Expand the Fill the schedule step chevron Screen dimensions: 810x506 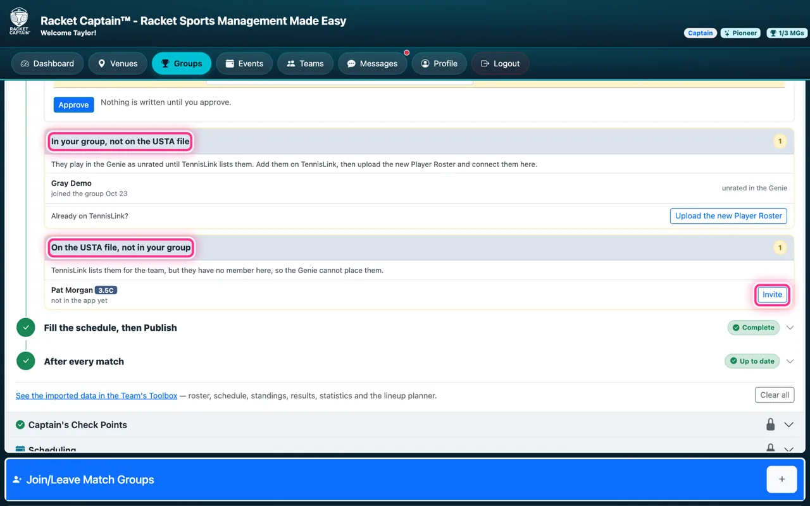pos(790,328)
